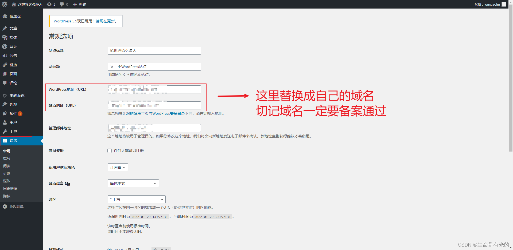Click the WordPress地址 (URL) input field
Image resolution: width=513 pixels, height=250 pixels.
pos(154,89)
